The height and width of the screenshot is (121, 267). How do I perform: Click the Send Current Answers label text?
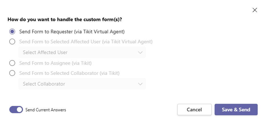(x=46, y=110)
